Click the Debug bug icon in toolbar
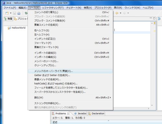 point(26,13)
